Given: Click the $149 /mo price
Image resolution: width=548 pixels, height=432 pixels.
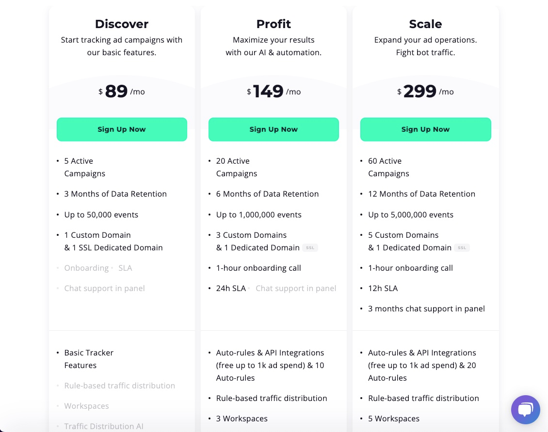Looking at the screenshot, I should pos(274,92).
